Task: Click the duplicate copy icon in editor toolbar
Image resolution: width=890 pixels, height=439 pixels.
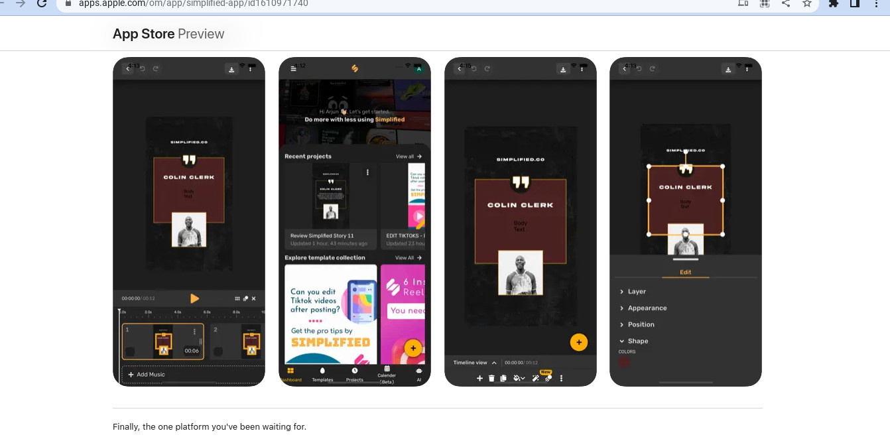Action: tap(503, 378)
